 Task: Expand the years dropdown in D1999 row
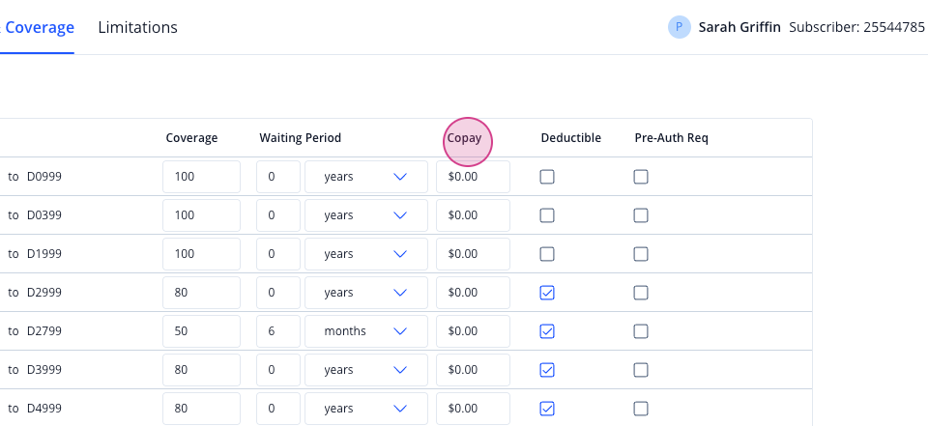[366, 254]
